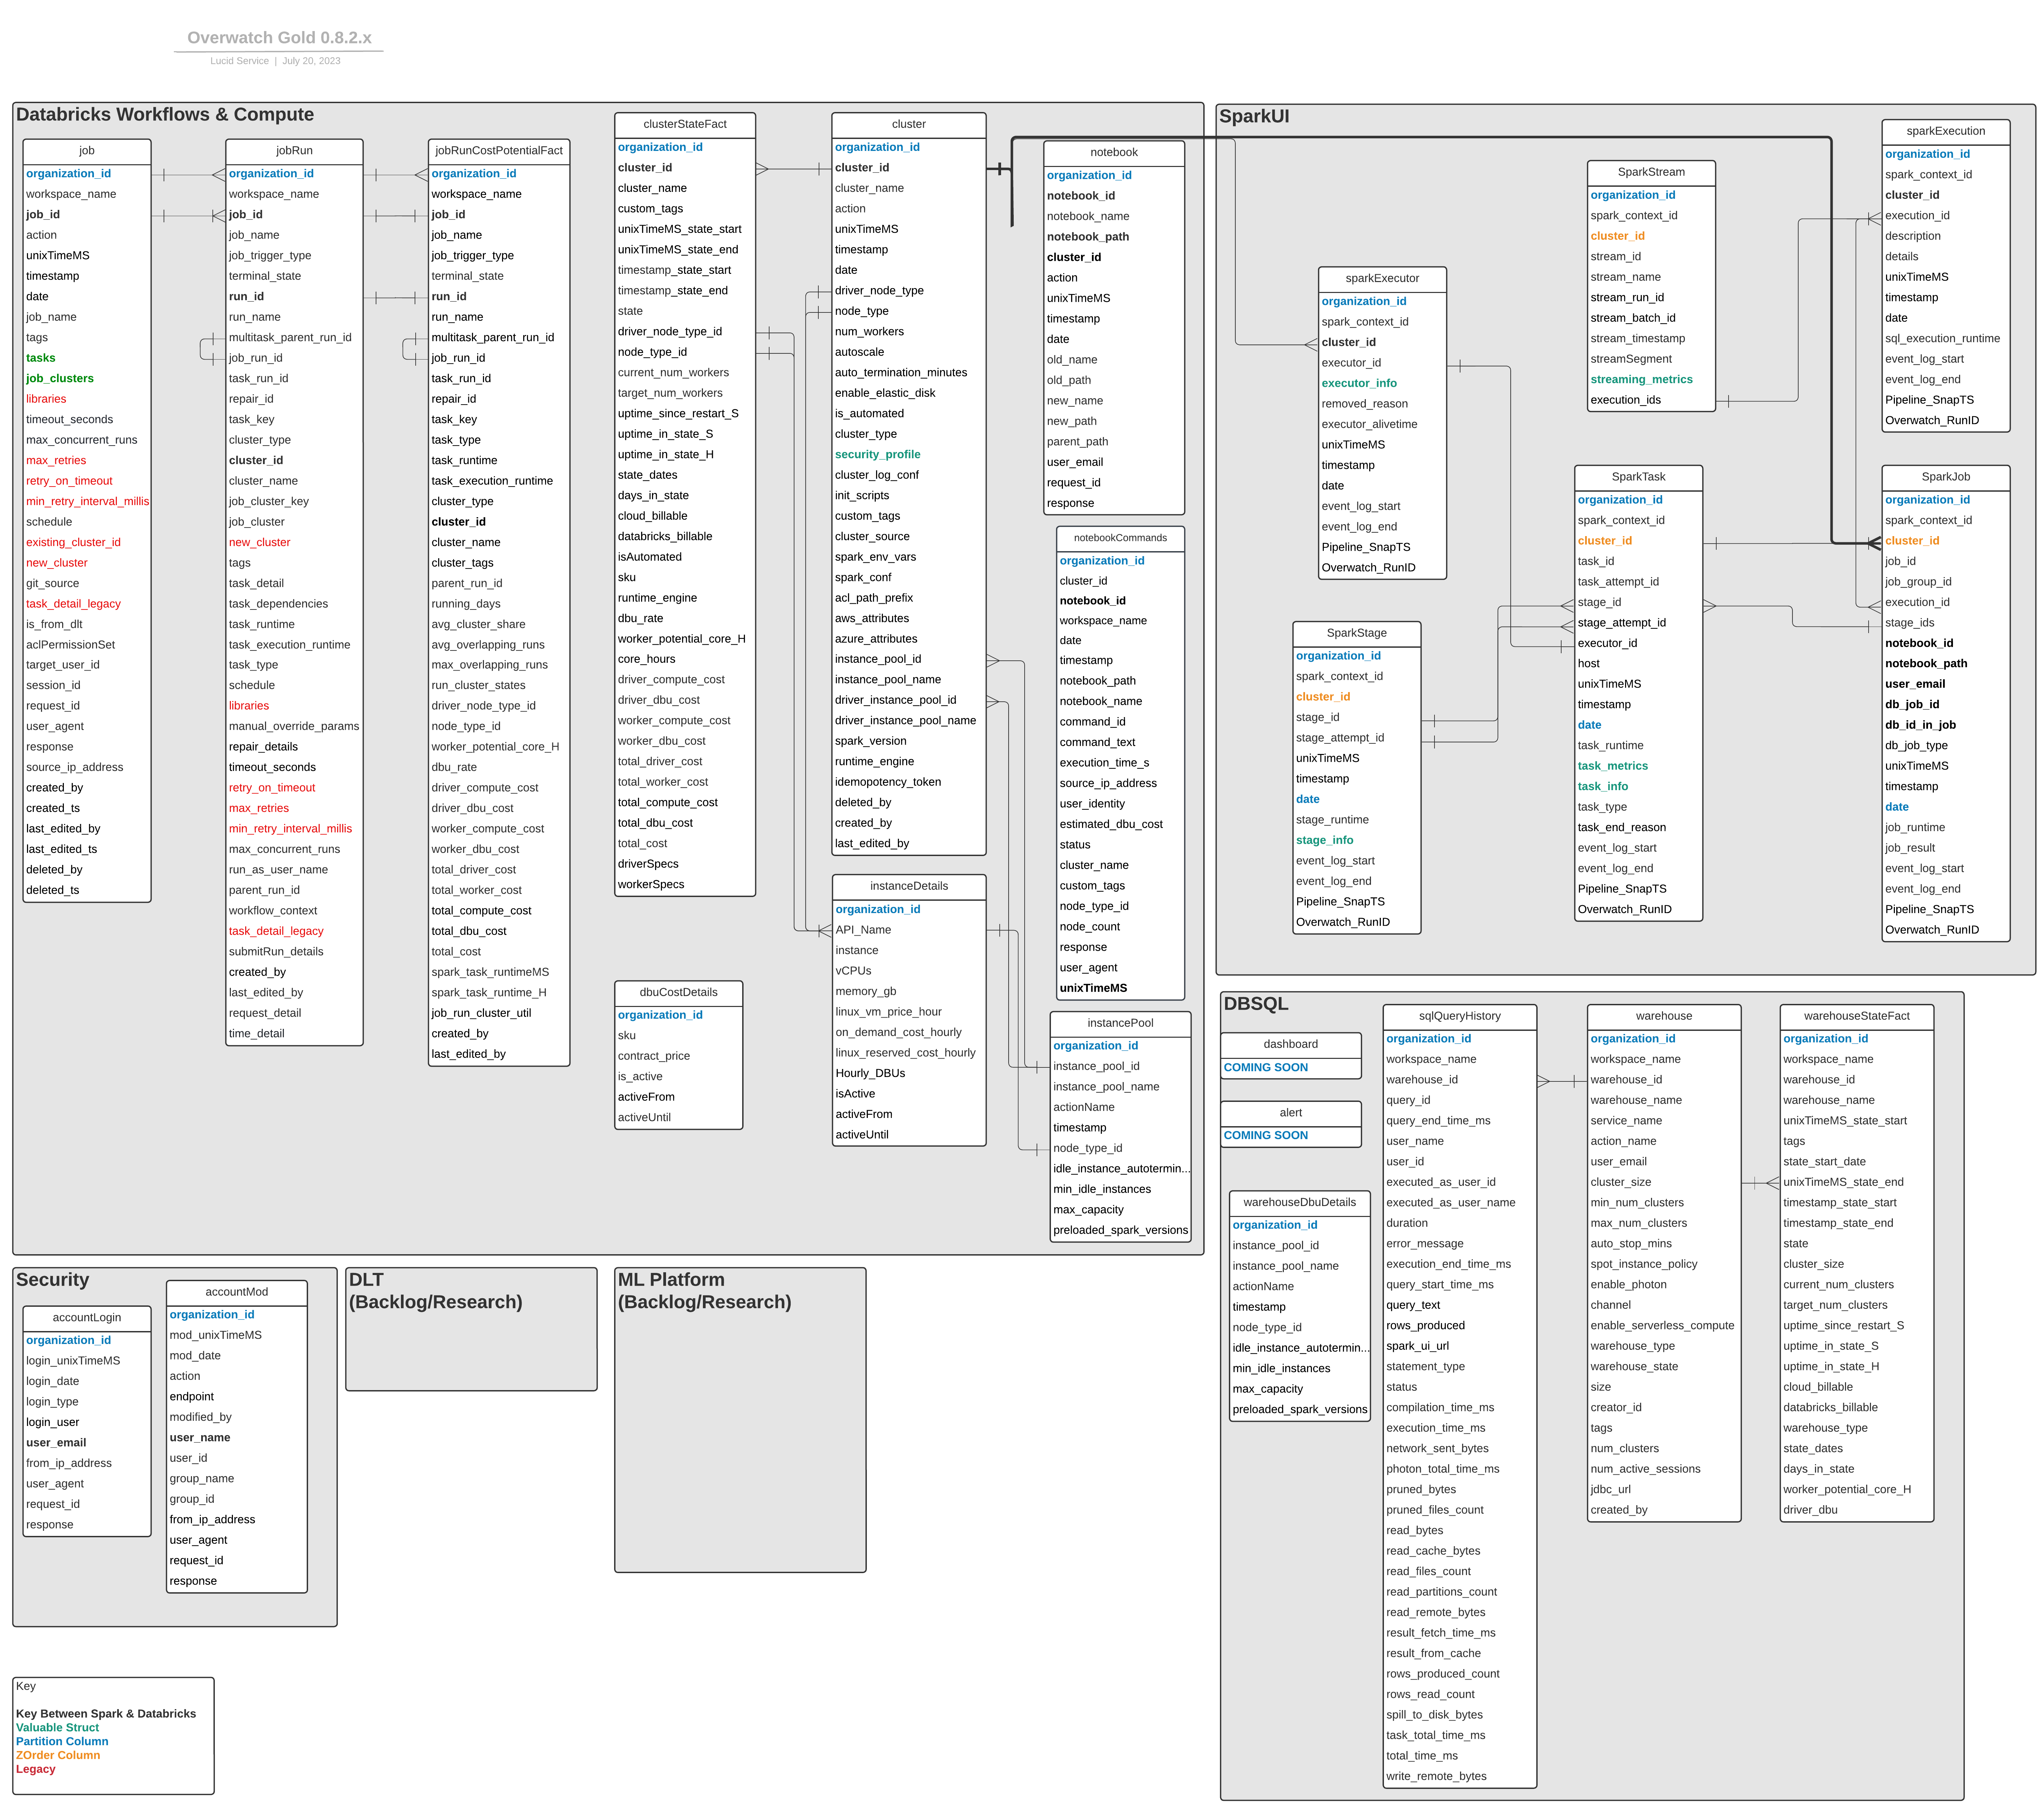
Task: Select the cluster table header
Action: [909, 125]
